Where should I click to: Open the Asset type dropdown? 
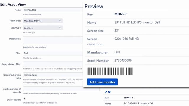(x=43, y=21)
